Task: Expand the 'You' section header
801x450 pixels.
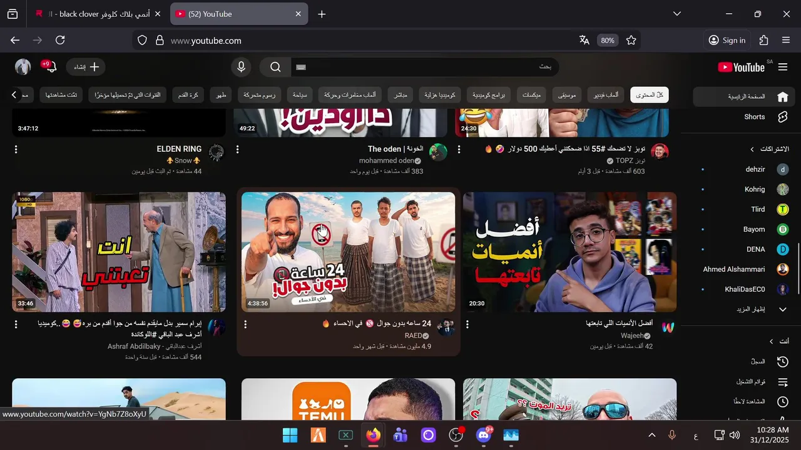Action: click(779, 341)
